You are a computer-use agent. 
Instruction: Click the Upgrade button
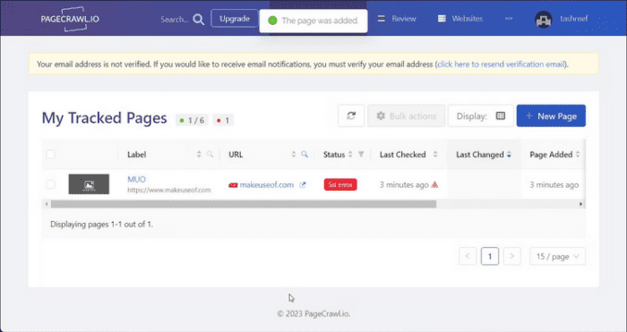235,19
